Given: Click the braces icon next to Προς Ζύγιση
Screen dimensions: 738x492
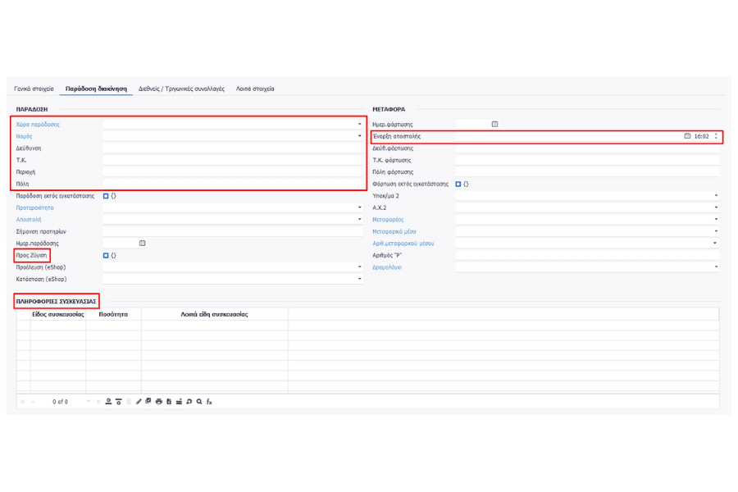Looking at the screenshot, I should pyautogui.click(x=113, y=255).
